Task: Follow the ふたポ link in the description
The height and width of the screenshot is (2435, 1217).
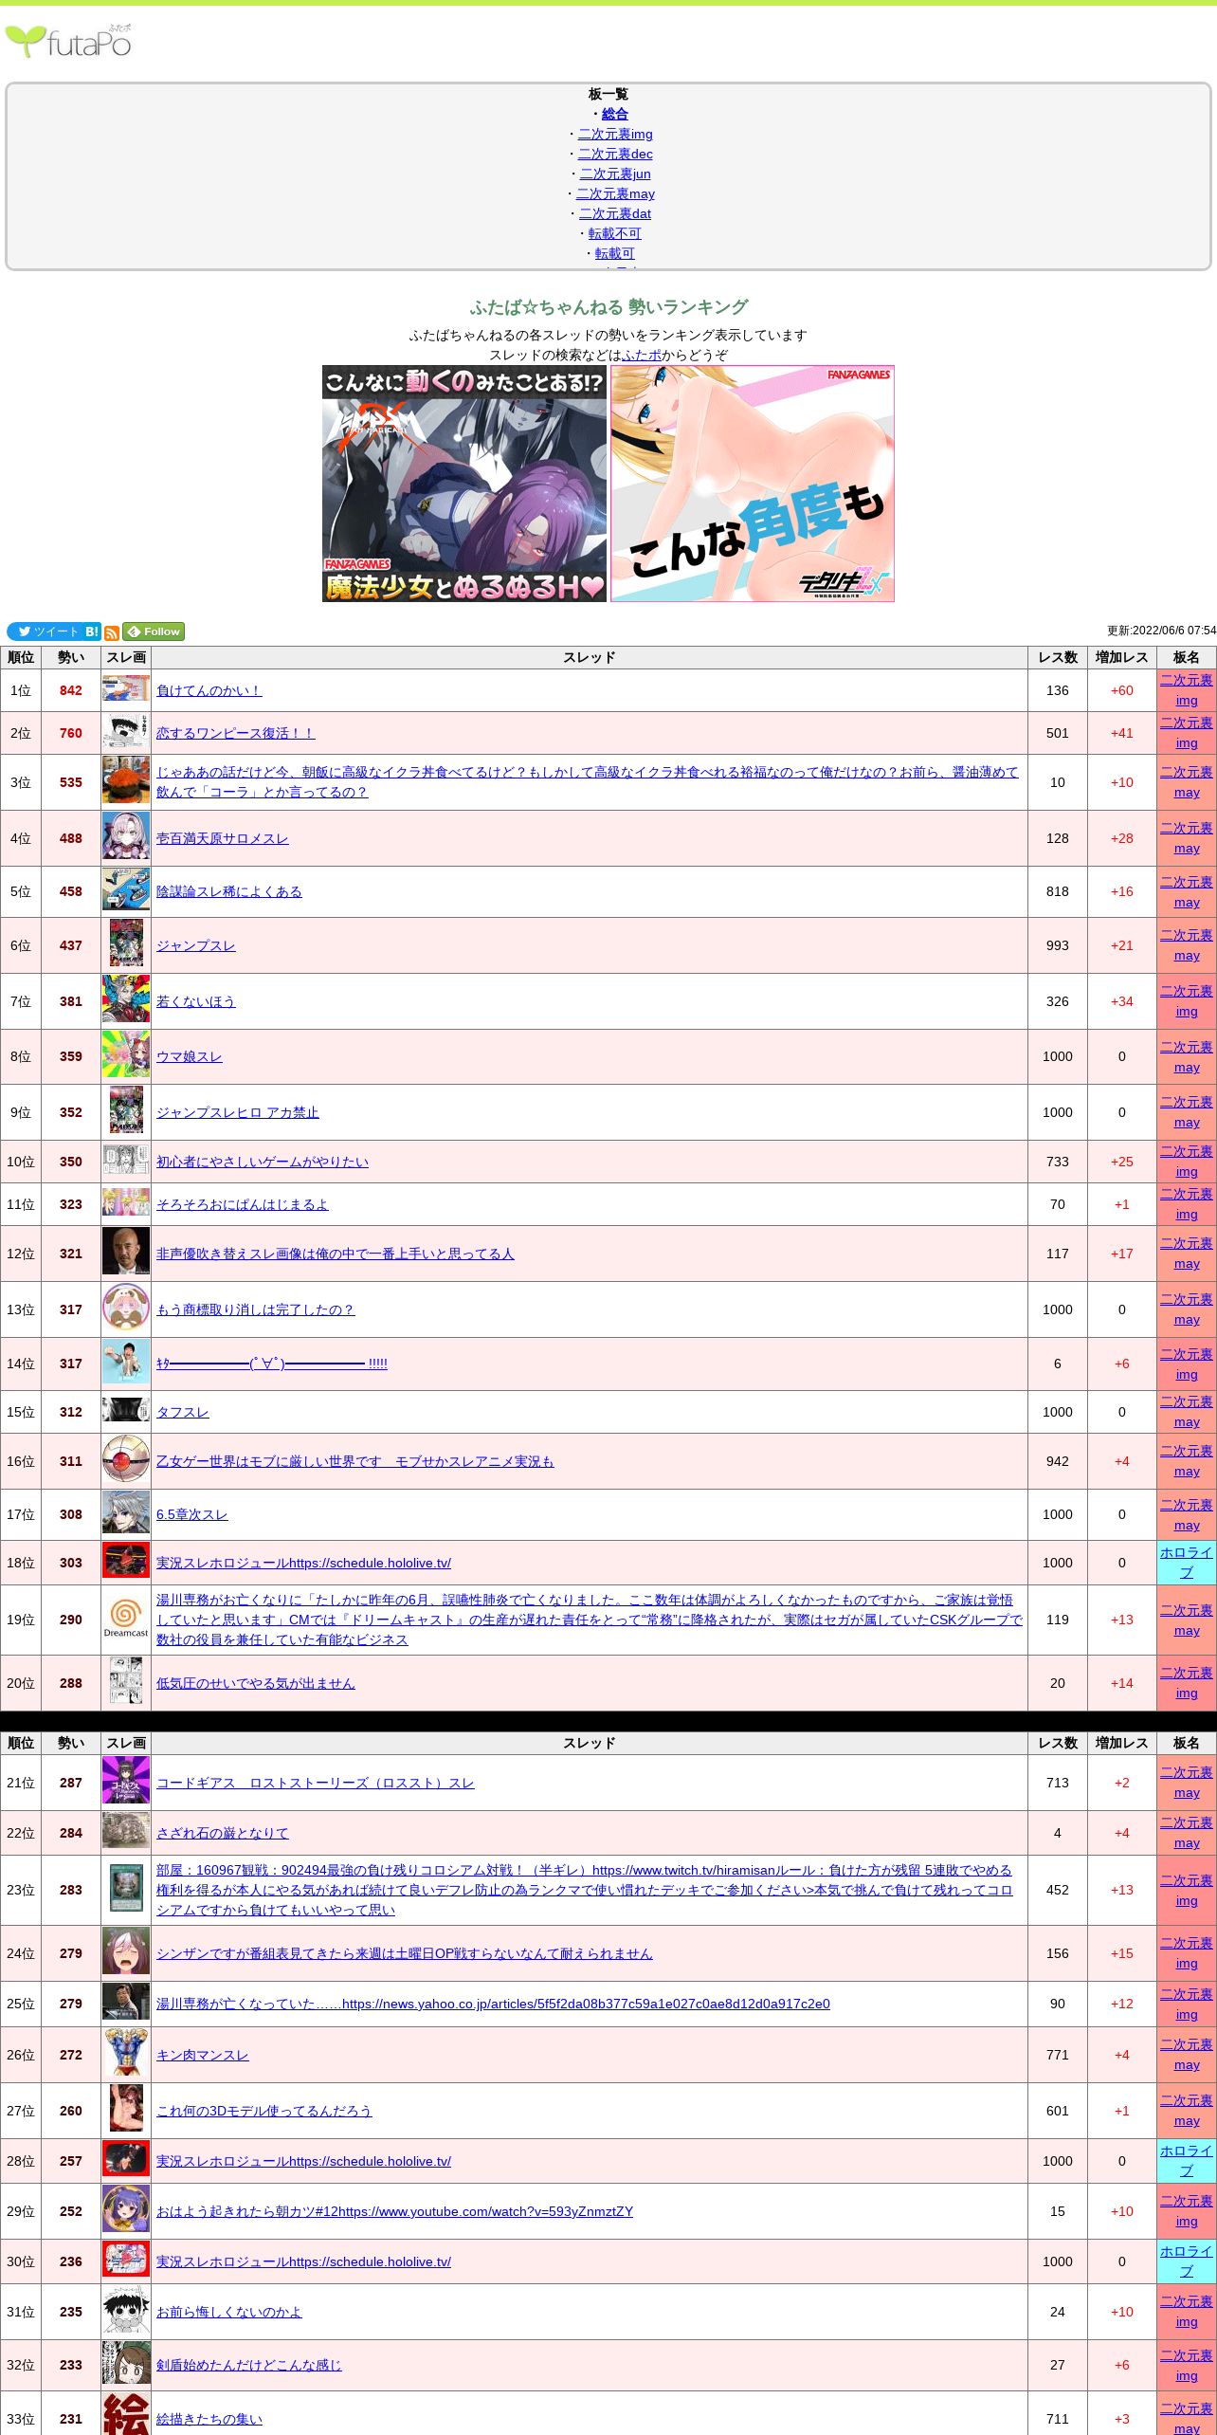Action: click(642, 355)
